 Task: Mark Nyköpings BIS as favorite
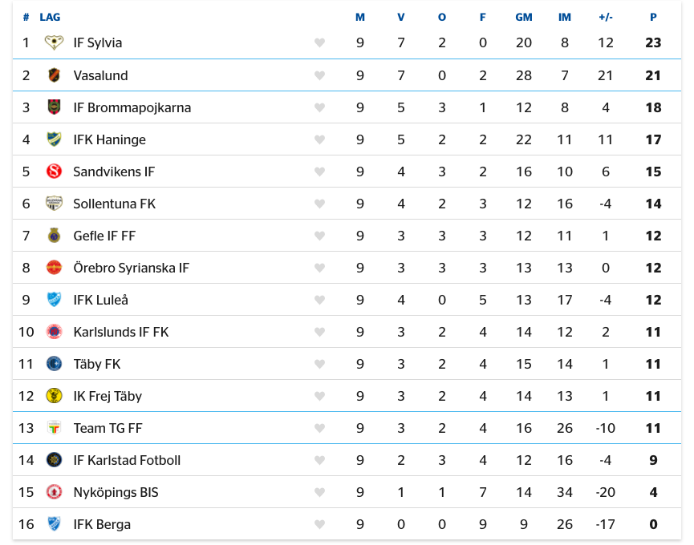(x=319, y=492)
